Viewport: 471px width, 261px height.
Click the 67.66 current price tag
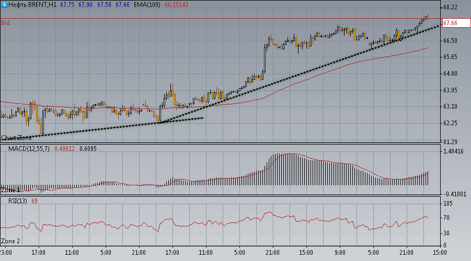450,23
